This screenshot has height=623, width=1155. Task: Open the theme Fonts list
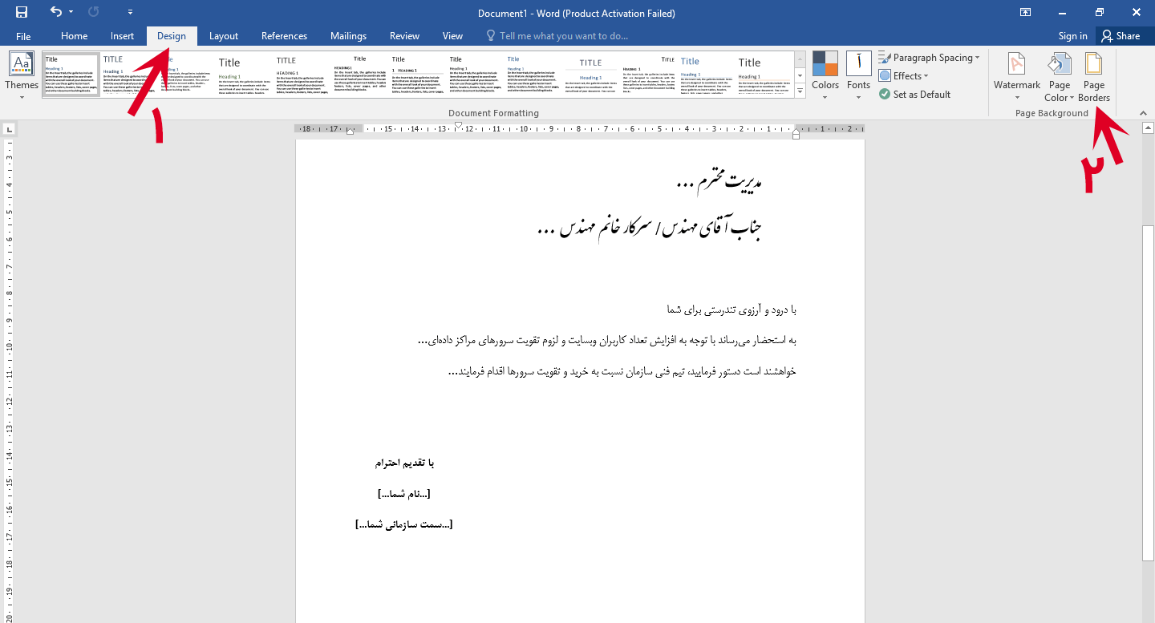(x=858, y=77)
